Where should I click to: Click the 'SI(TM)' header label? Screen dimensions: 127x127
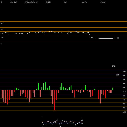(x=48, y=2)
